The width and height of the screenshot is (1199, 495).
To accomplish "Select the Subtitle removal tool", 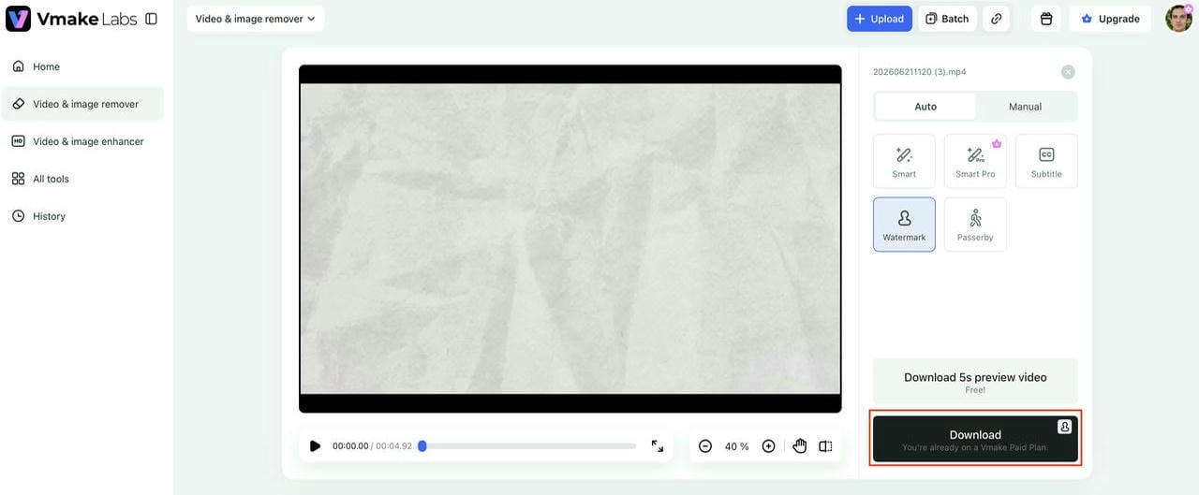I will point(1046,161).
